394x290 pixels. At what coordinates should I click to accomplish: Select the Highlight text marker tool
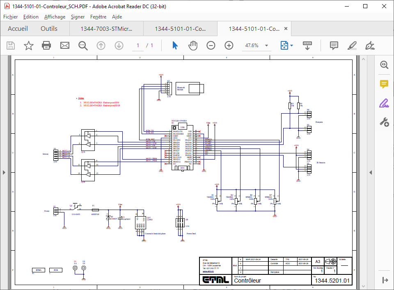[x=352, y=46]
